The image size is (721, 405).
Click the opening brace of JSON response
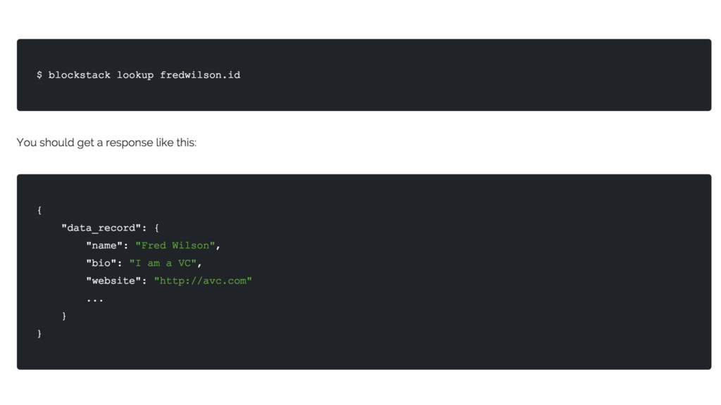[x=39, y=210]
